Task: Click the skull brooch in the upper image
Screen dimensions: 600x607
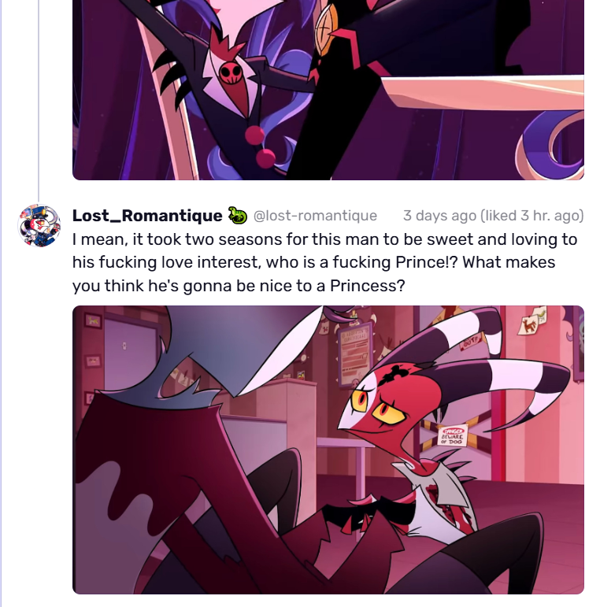Action: pos(231,74)
